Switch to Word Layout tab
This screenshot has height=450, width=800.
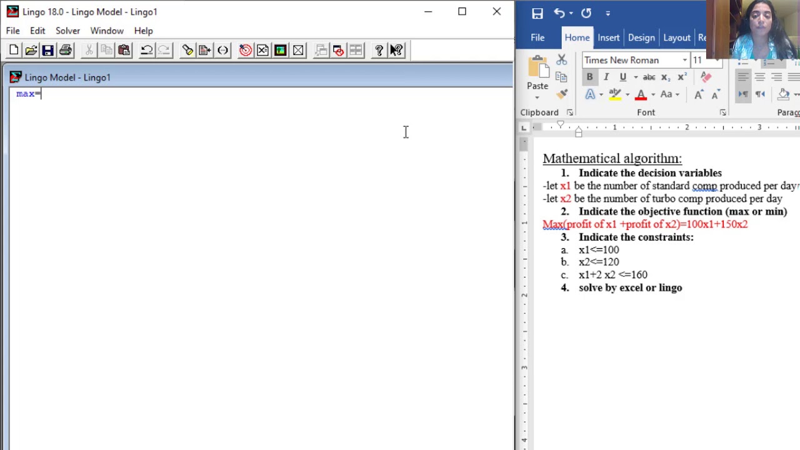pos(677,37)
